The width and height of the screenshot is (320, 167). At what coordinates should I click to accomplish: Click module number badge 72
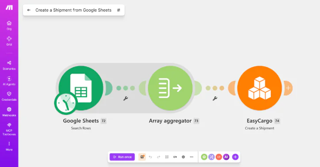coord(104,121)
